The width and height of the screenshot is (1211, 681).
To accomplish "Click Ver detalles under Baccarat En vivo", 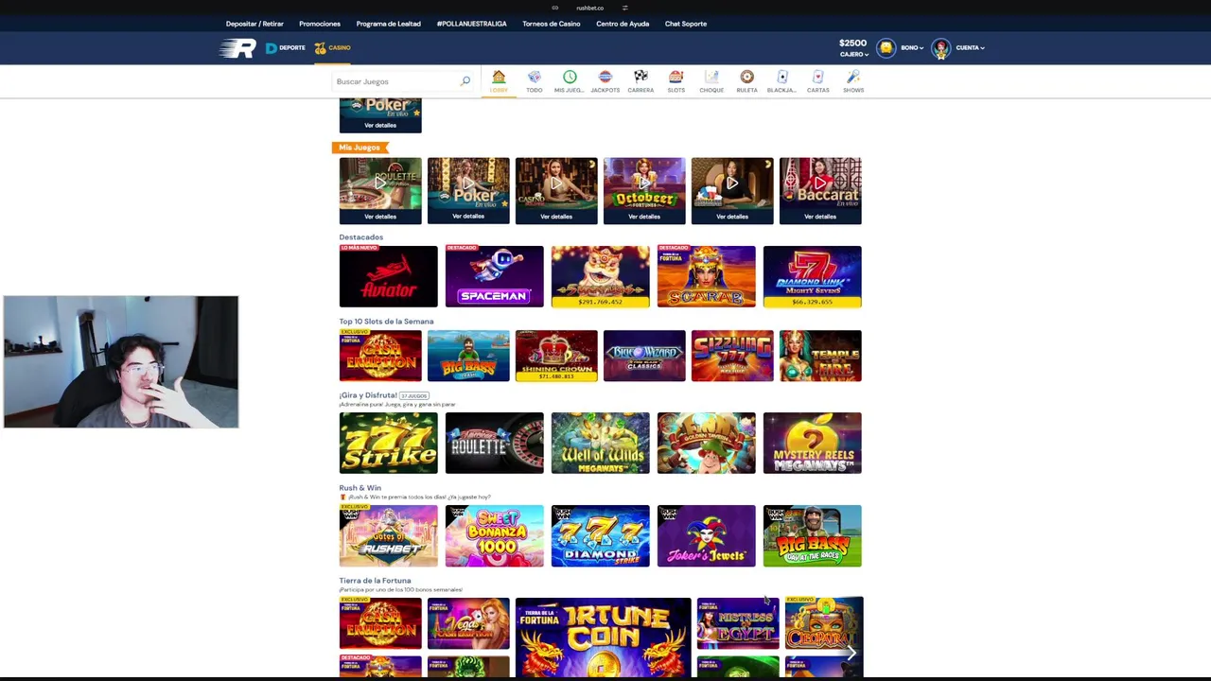I will pos(820,217).
